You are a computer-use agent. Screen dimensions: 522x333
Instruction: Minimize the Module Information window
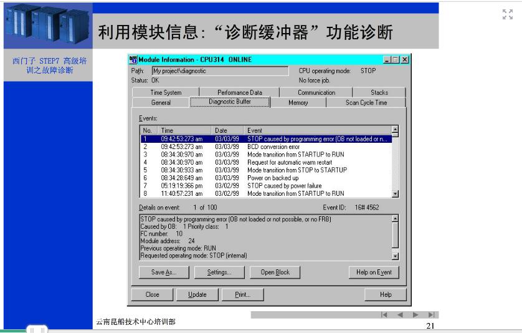[386, 60]
